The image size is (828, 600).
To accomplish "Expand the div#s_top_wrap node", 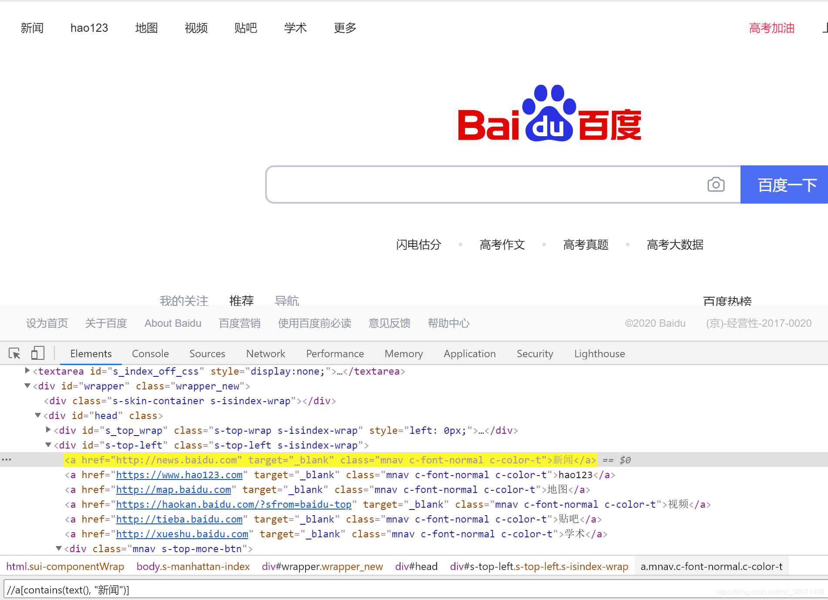I will (x=48, y=430).
